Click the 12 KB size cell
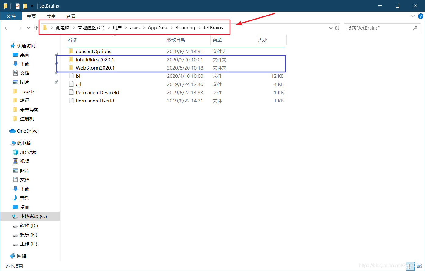Image resolution: width=425 pixels, height=271 pixels. click(x=277, y=76)
